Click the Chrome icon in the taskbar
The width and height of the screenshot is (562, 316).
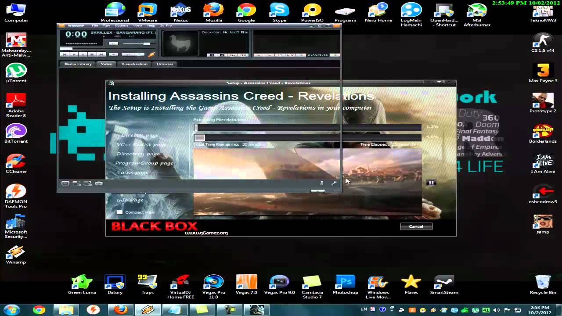coord(39,309)
